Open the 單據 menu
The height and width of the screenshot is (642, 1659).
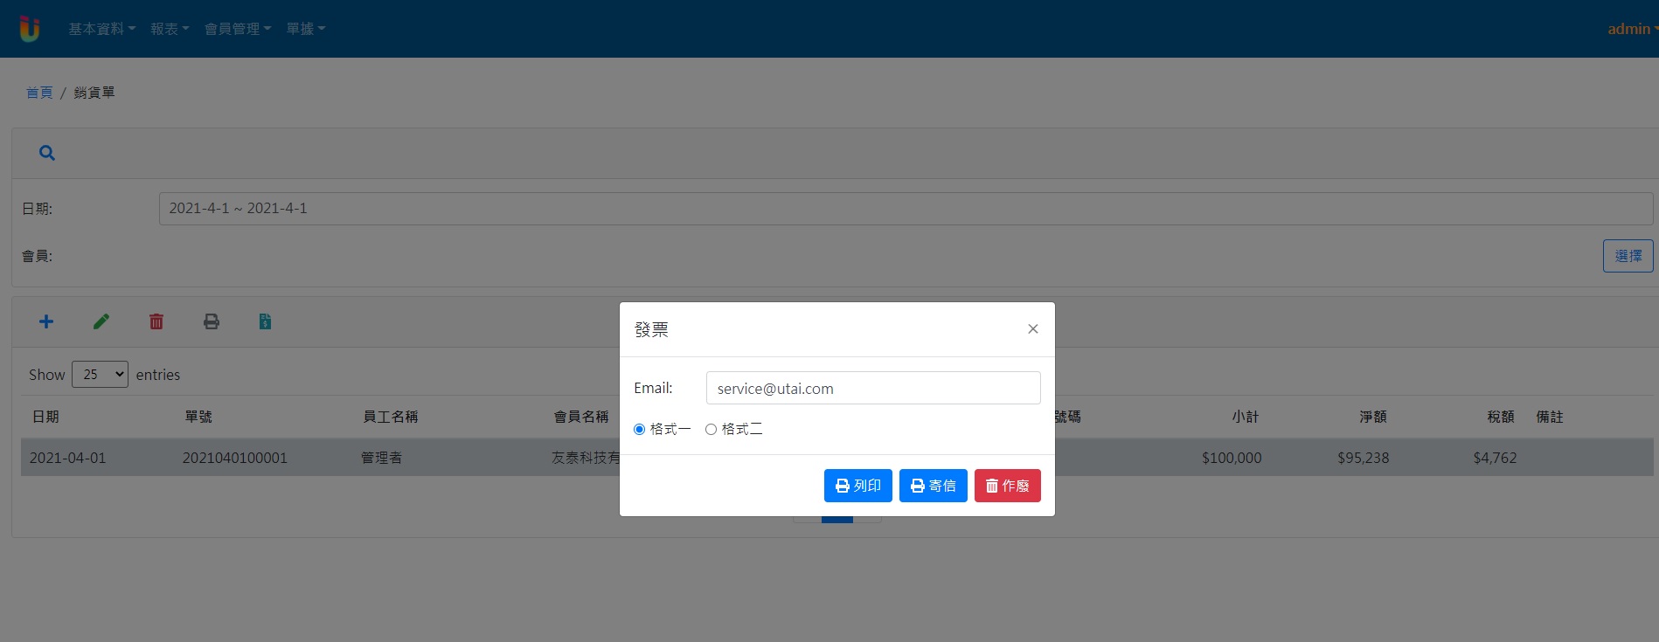point(305,29)
